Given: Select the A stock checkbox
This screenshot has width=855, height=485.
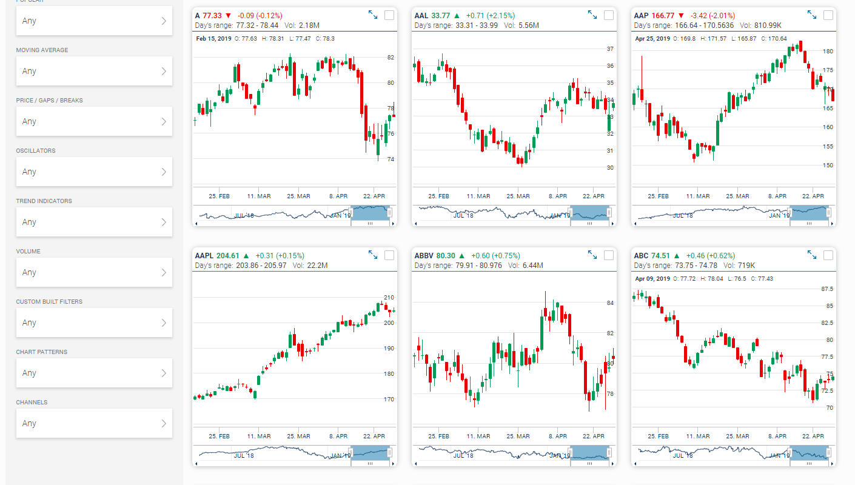Looking at the screenshot, I should click(389, 15).
